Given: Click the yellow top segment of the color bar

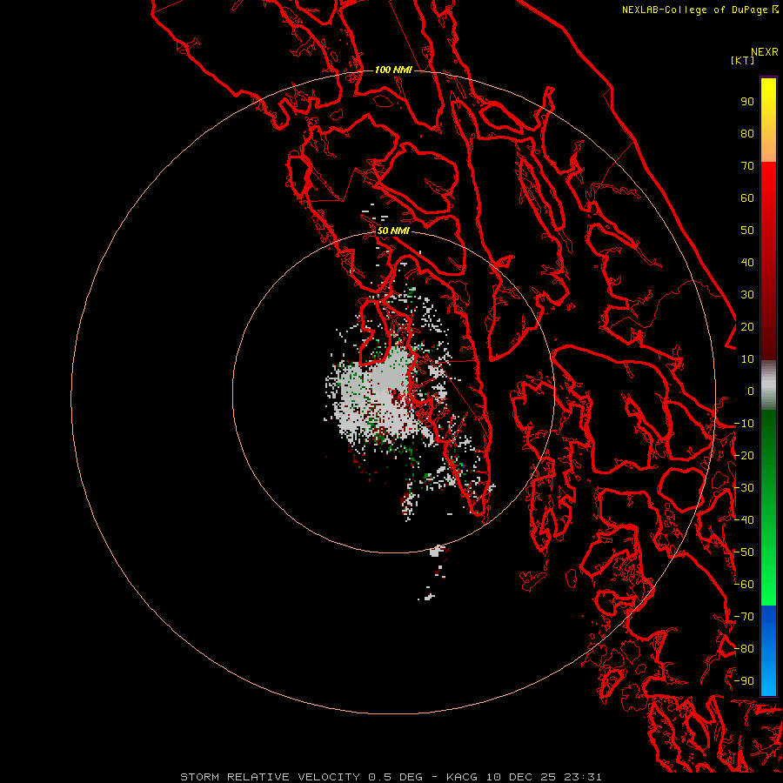Looking at the screenshot, I should click(x=768, y=120).
